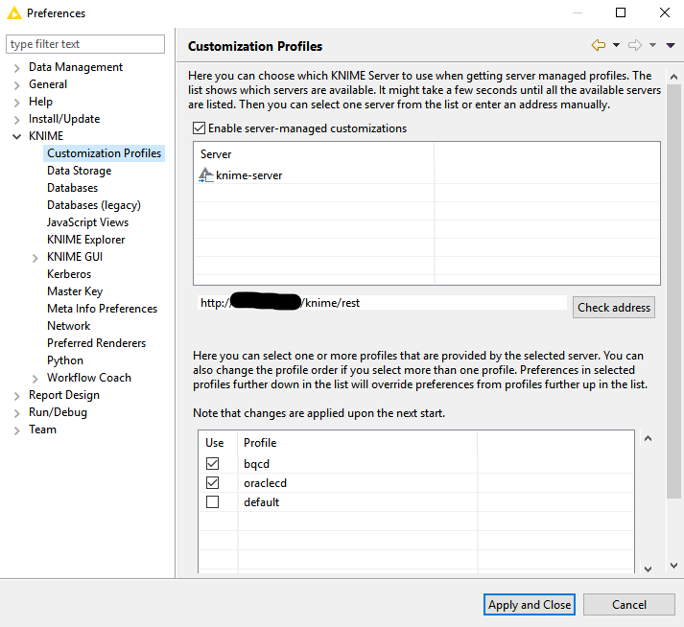This screenshot has height=627, width=684.
Task: Uncheck the oraclecd profile checkbox
Action: (x=212, y=482)
